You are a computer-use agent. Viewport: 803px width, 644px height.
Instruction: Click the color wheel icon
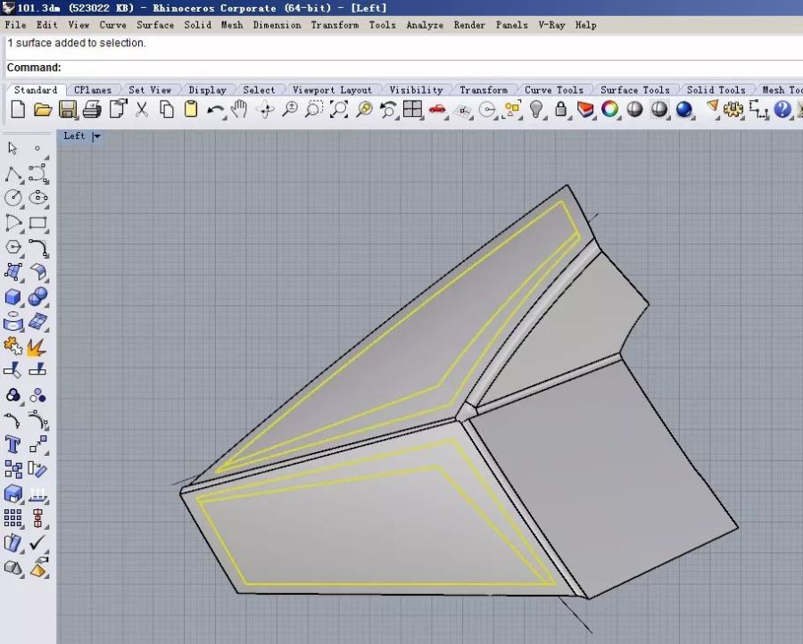pyautogui.click(x=610, y=110)
